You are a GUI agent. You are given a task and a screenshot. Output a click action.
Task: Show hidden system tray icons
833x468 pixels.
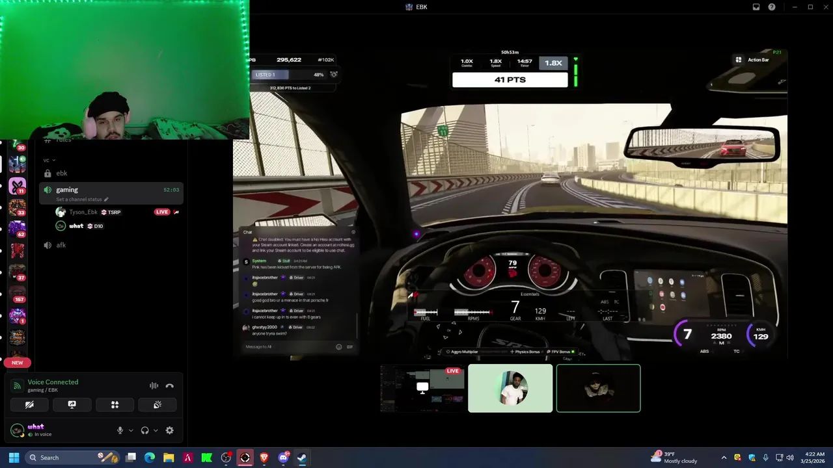click(x=724, y=458)
